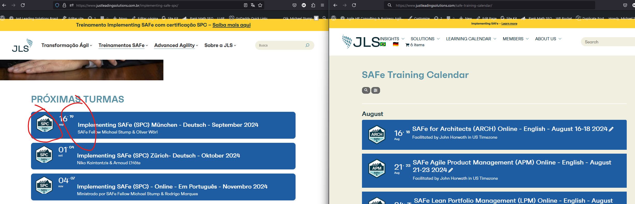Click the APM SAFe badge icon
The image size is (635, 204).
(x=377, y=168)
